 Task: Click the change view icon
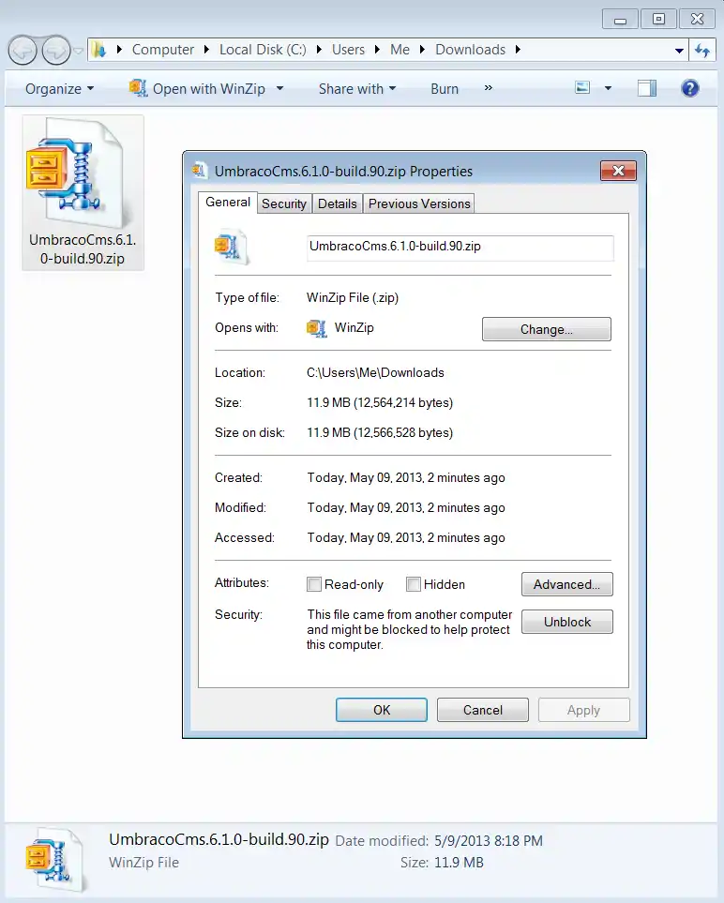coord(583,88)
